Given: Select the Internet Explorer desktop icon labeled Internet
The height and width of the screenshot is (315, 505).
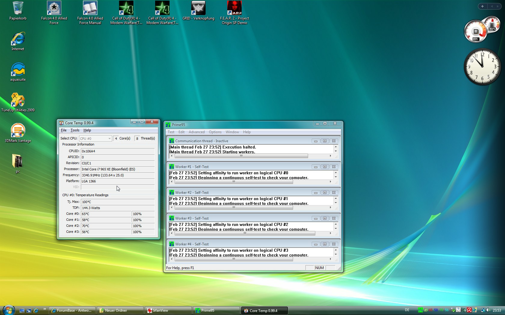Looking at the screenshot, I should tap(18, 41).
